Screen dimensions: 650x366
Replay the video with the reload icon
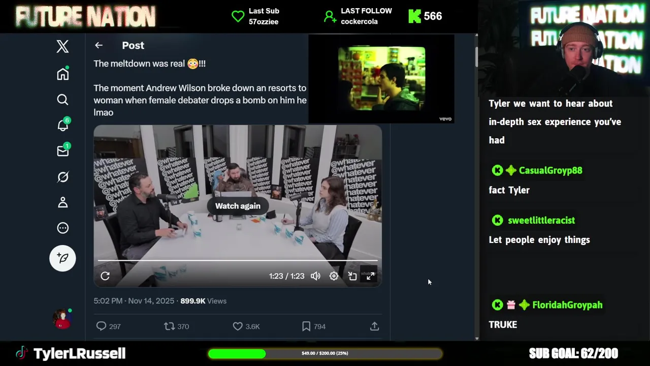point(105,276)
